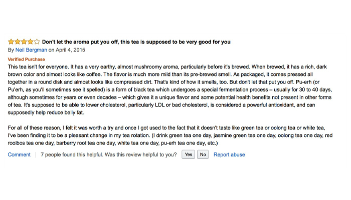This screenshot has height=200, width=351.
Task: Click the second star in the rating
Action: click(x=17, y=41)
